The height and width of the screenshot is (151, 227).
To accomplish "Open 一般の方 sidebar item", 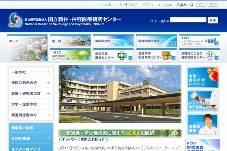I will click(31, 72).
